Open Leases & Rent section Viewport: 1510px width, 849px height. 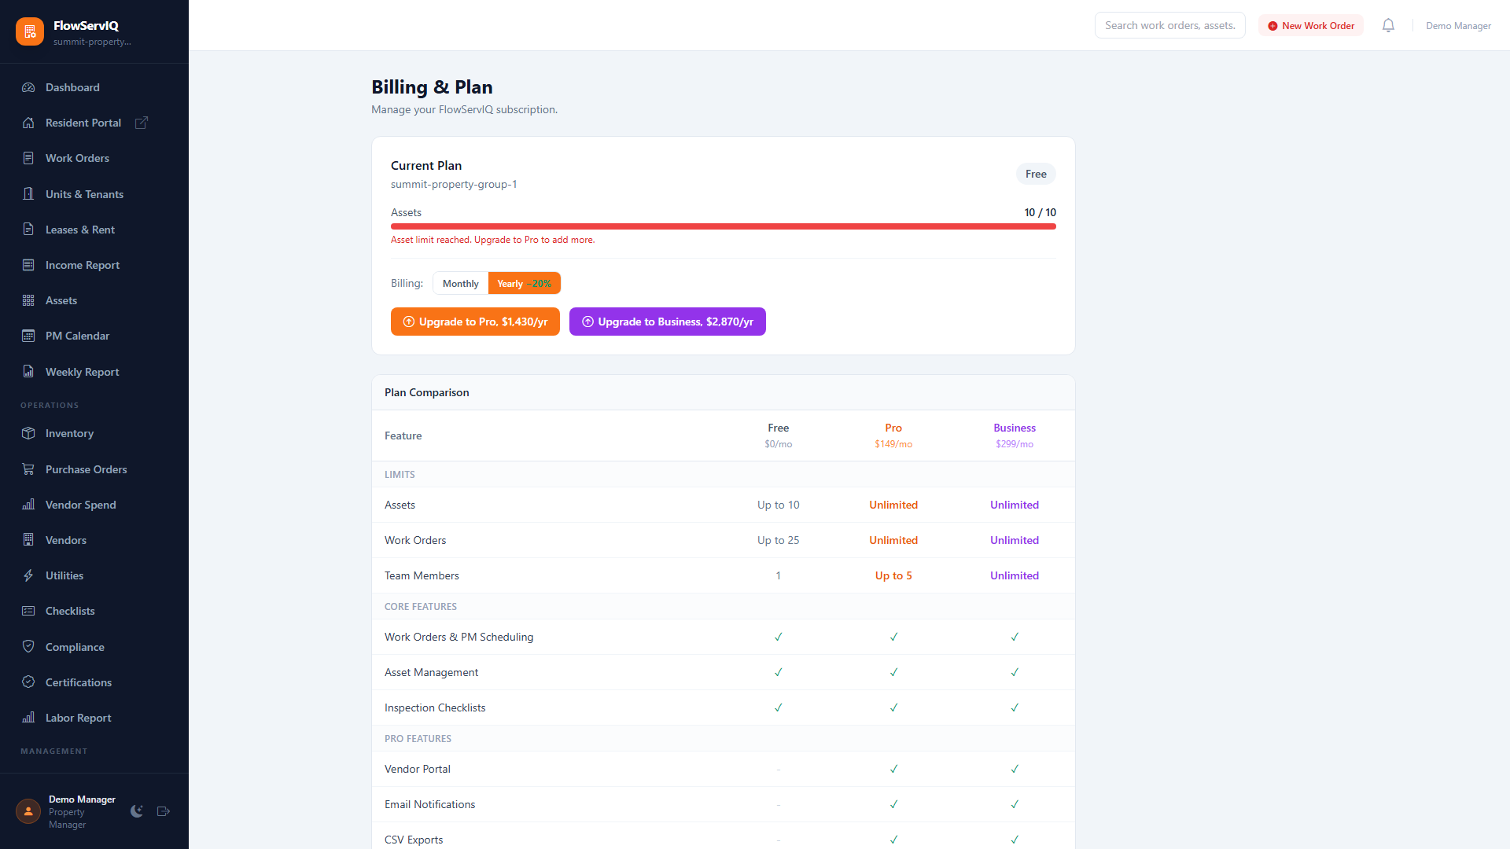pos(94,229)
